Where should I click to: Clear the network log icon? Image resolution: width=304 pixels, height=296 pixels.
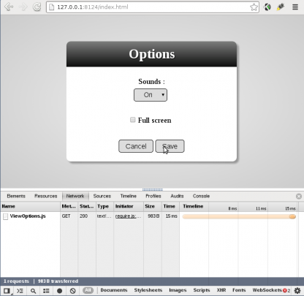72,291
